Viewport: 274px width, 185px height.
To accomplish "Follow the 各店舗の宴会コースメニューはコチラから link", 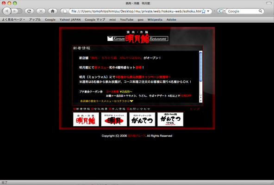I will tap(105, 101).
